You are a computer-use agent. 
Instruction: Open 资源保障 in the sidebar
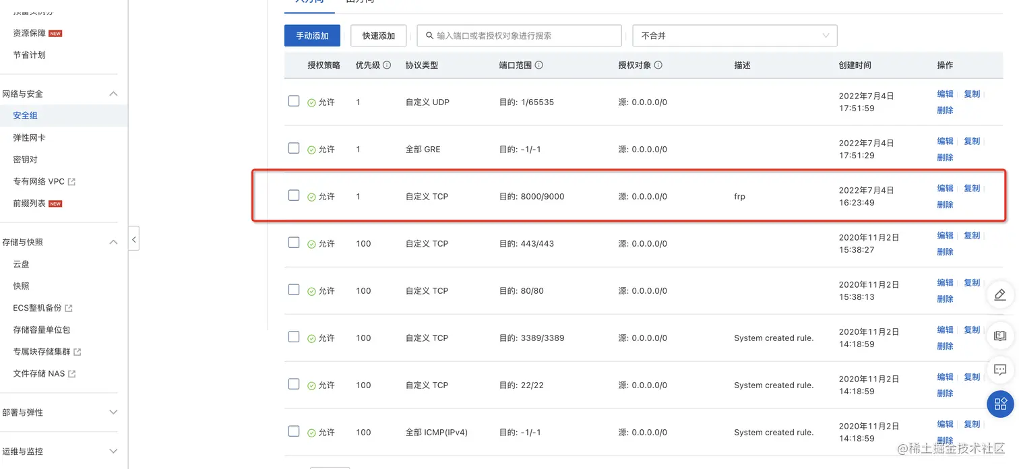tap(30, 33)
